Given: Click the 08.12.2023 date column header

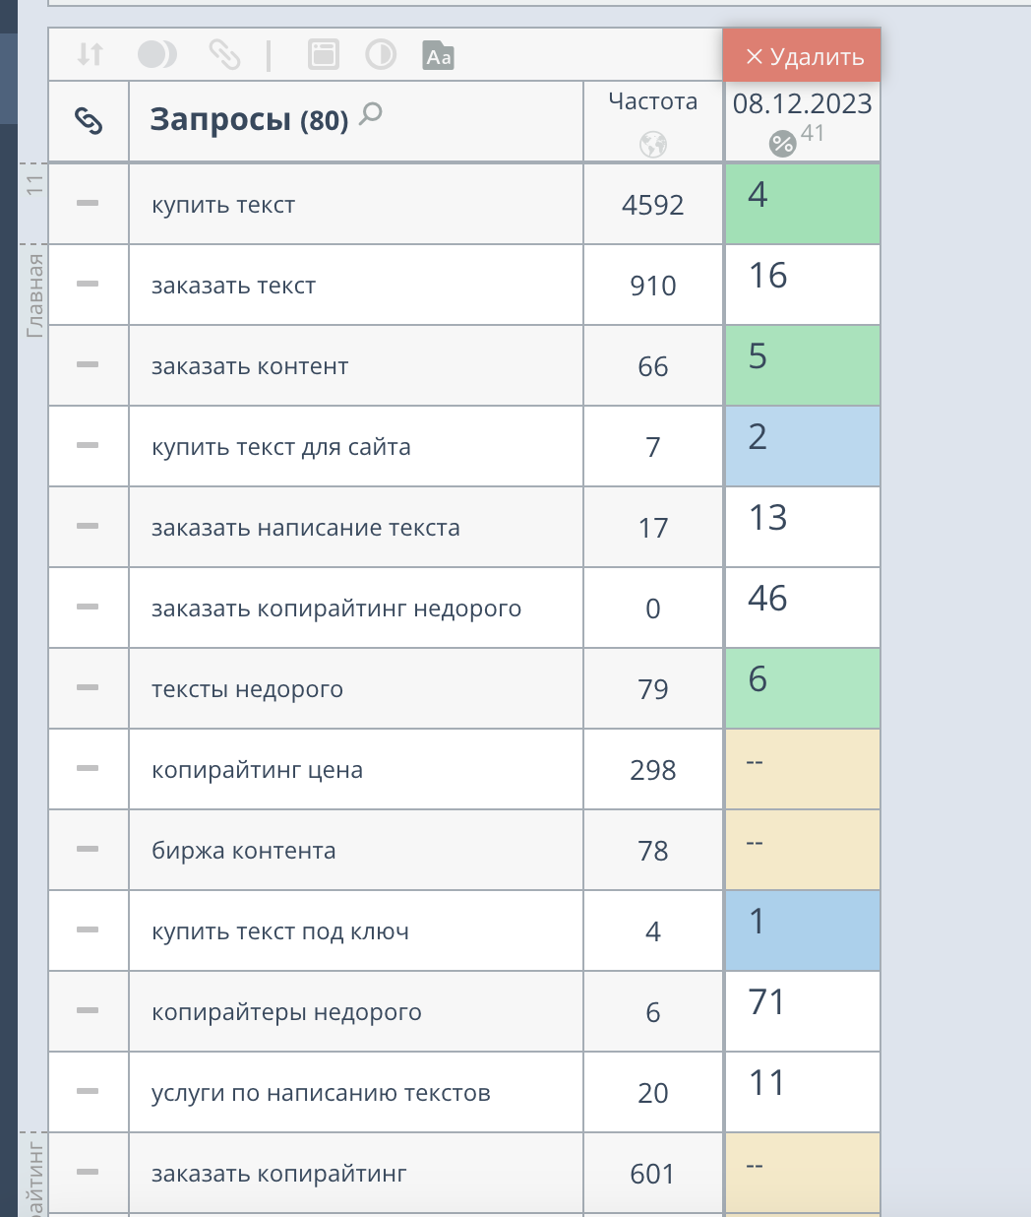Looking at the screenshot, I should 802,104.
